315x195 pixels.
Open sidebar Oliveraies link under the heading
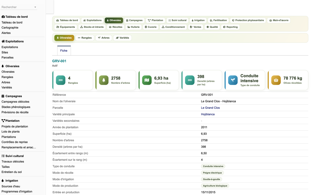(x=8, y=72)
